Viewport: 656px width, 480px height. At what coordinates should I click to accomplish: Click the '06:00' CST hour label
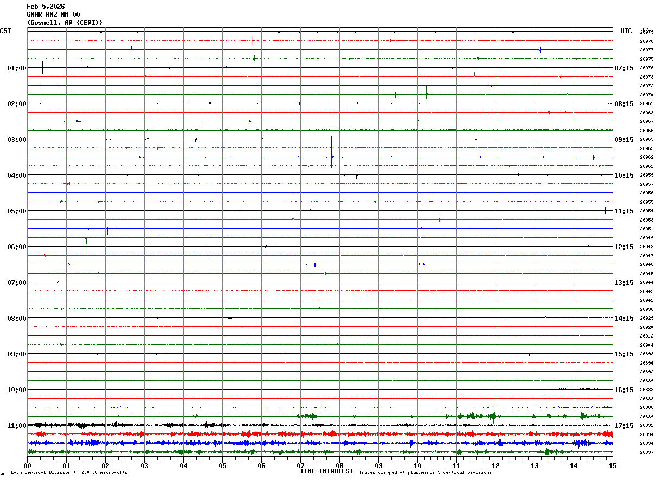17,247
